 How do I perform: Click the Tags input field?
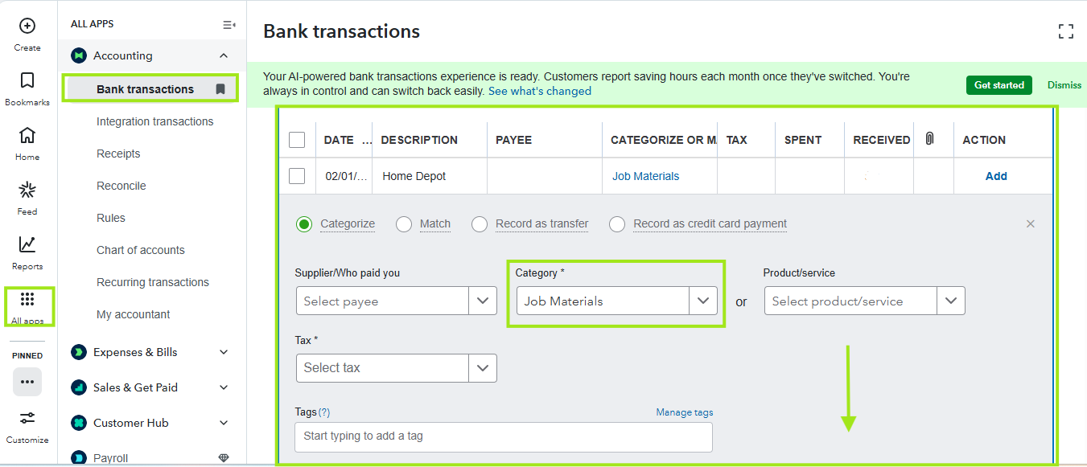click(503, 436)
